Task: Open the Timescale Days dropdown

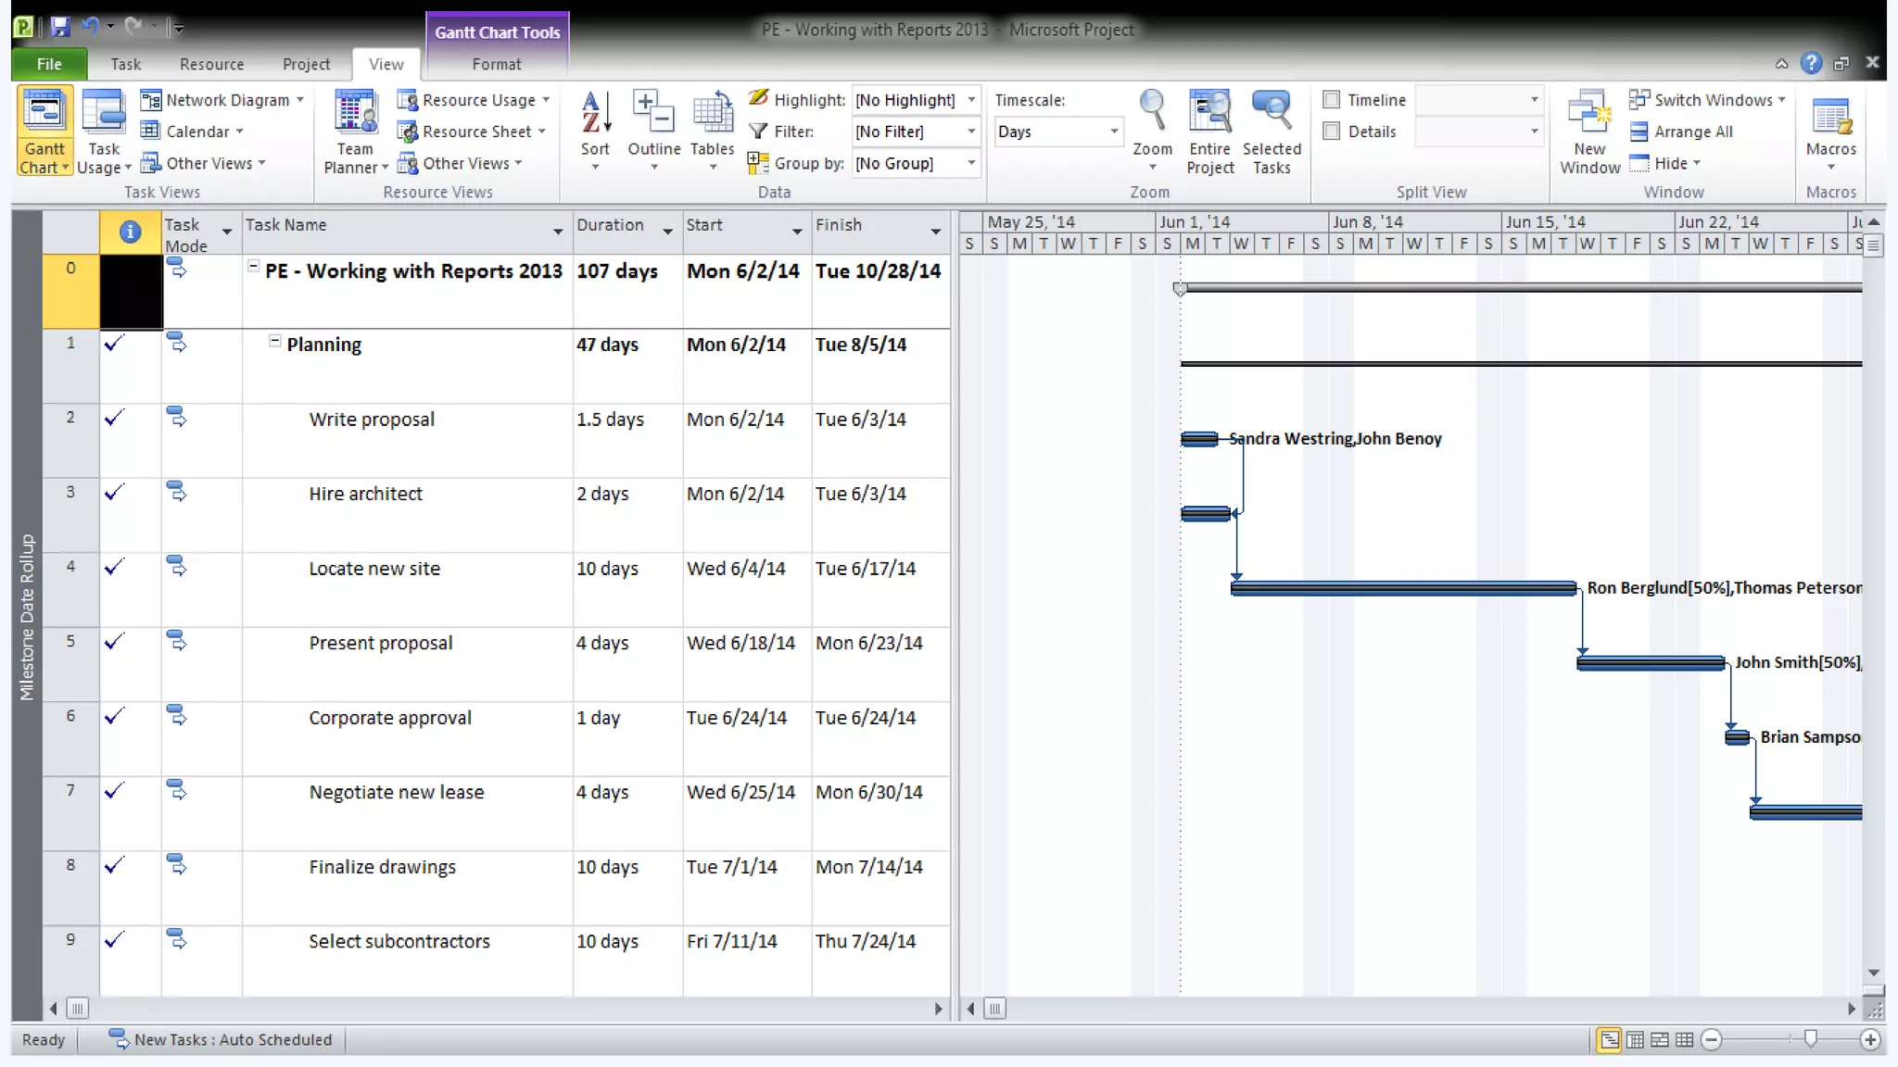Action: [1114, 132]
